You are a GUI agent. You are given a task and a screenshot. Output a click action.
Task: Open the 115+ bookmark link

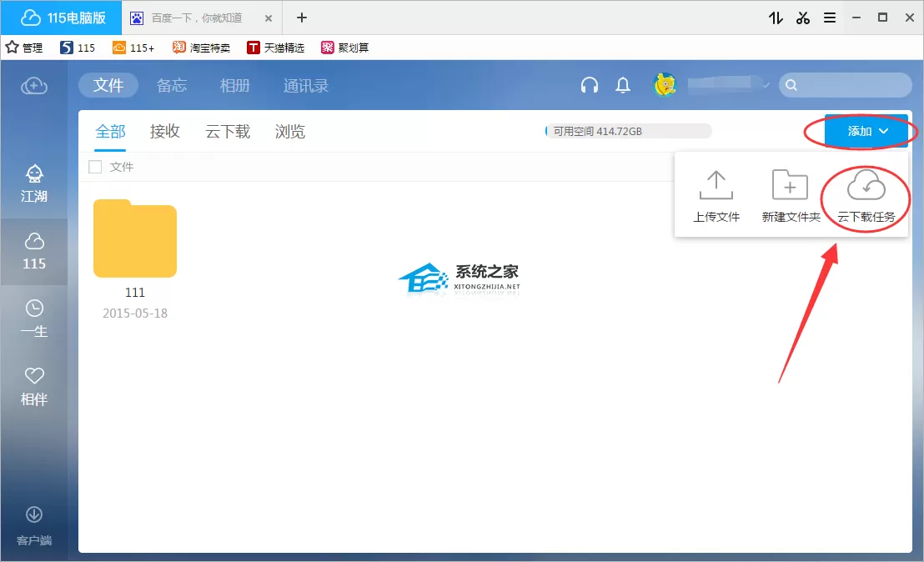(x=133, y=48)
